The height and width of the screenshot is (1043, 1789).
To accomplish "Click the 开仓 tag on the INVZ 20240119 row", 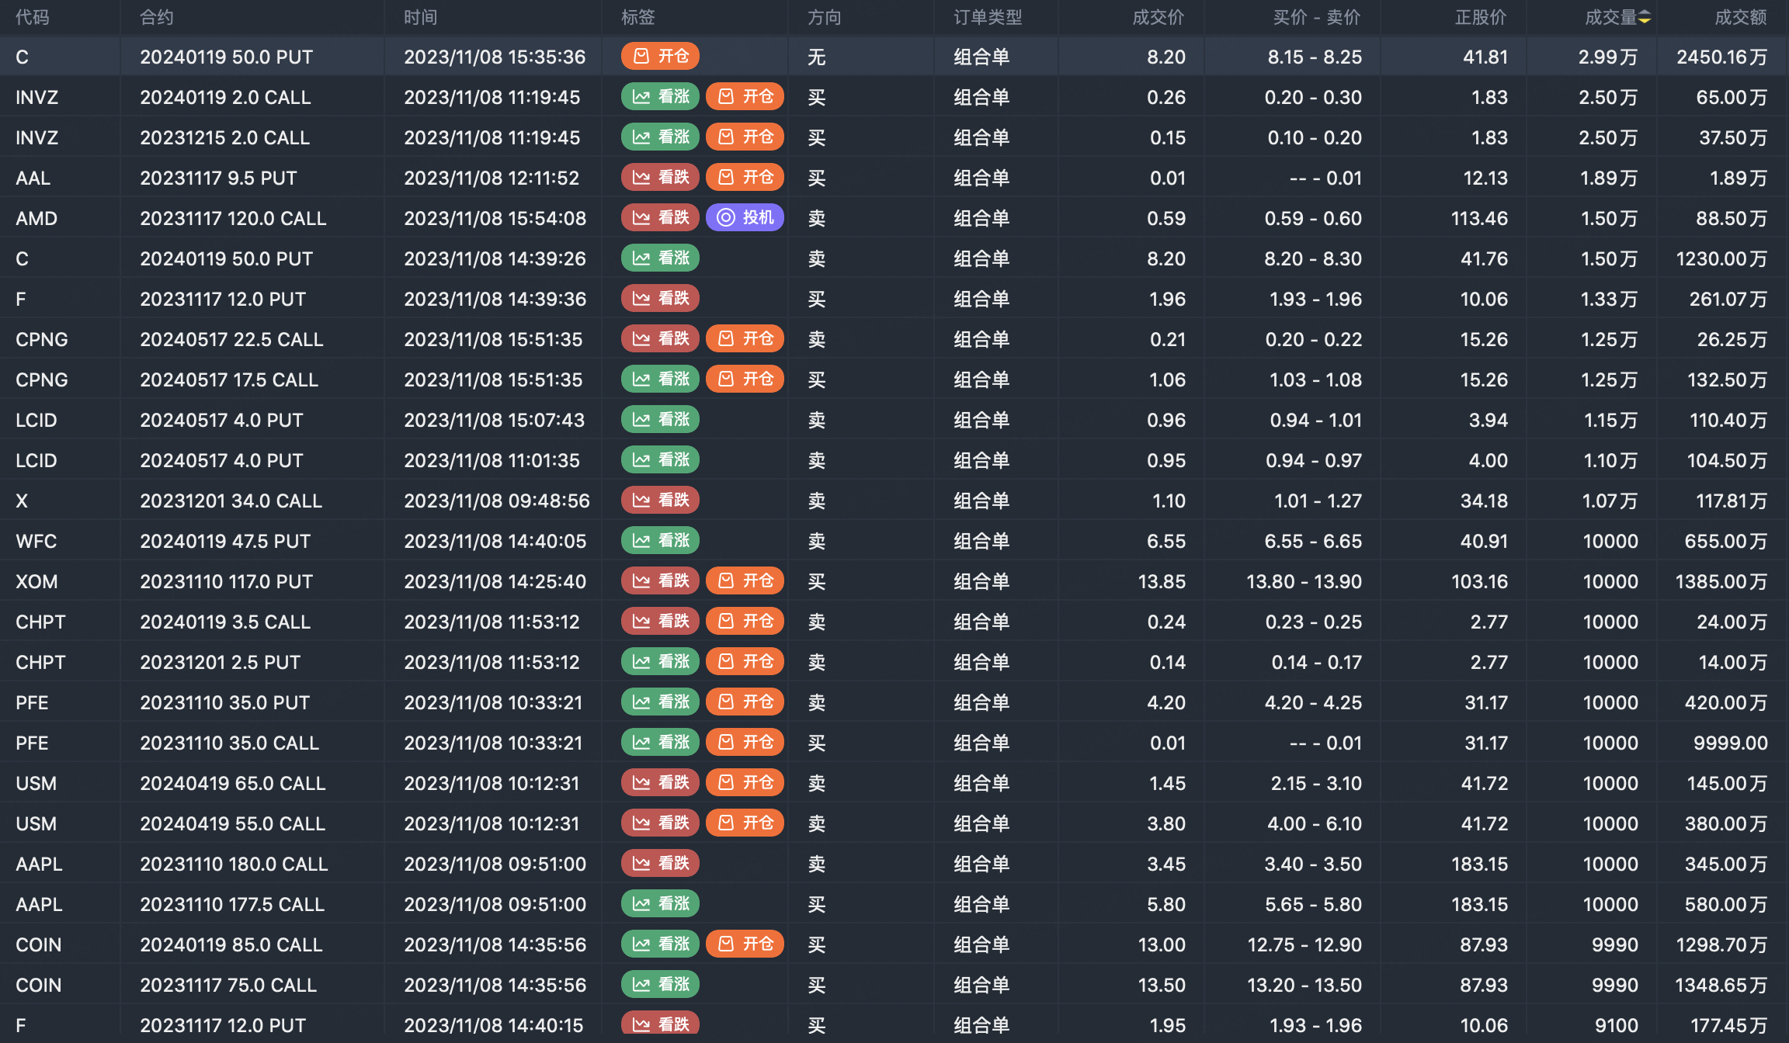I will point(744,96).
